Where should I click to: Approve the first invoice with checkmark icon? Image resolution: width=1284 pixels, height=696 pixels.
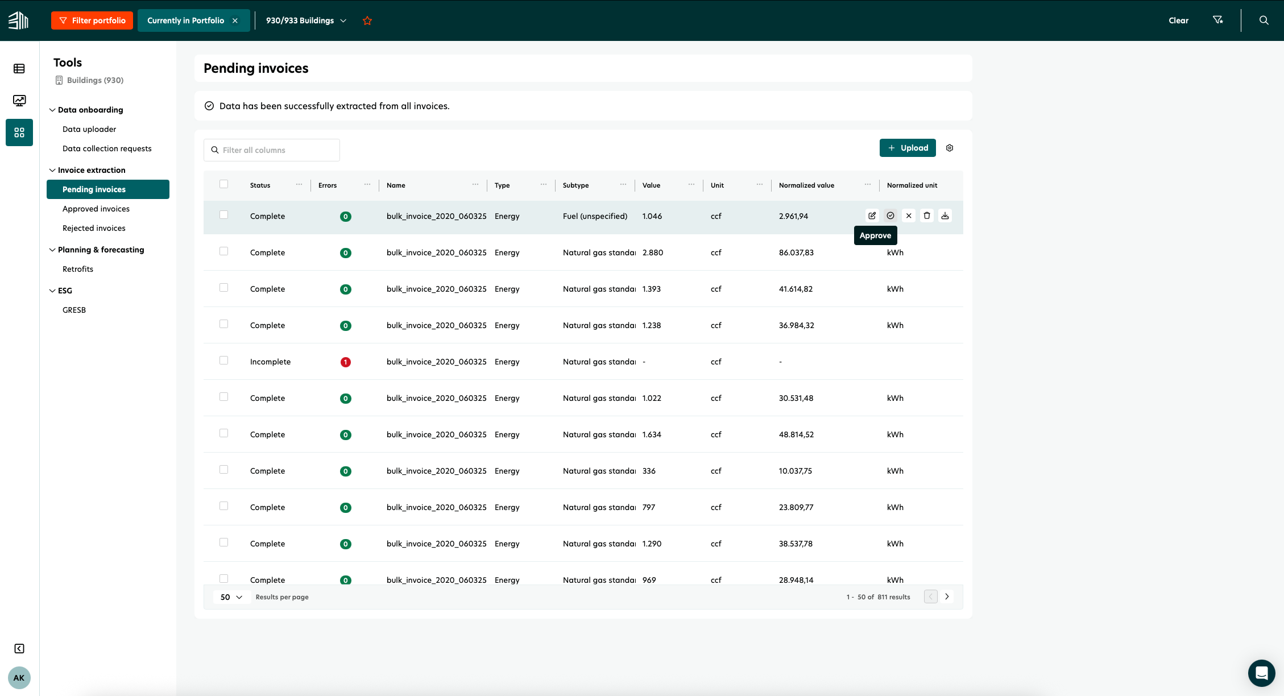click(x=890, y=216)
